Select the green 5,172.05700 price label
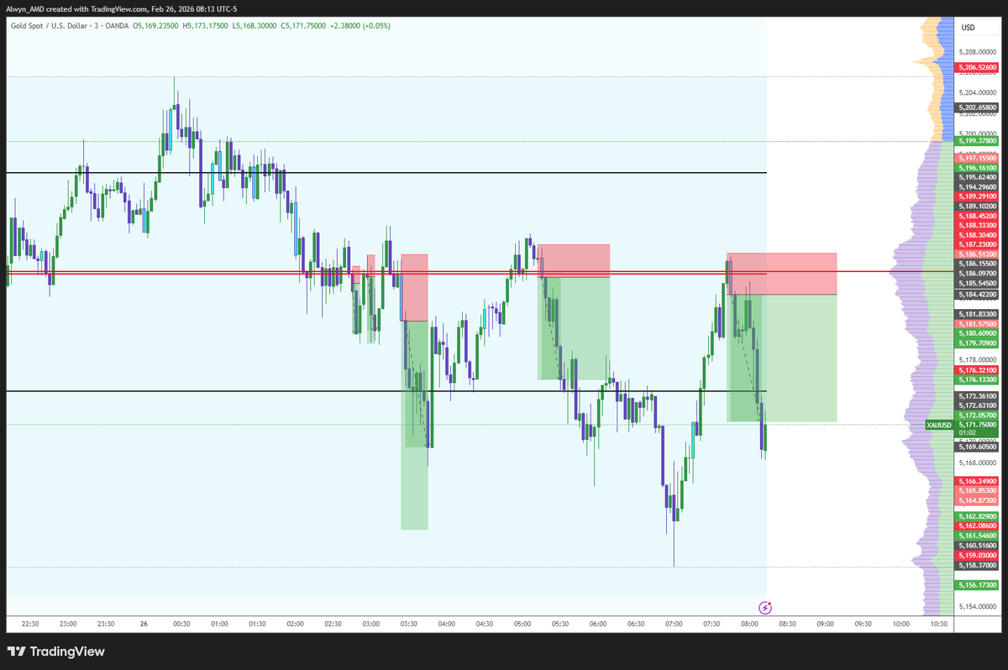 [977, 415]
